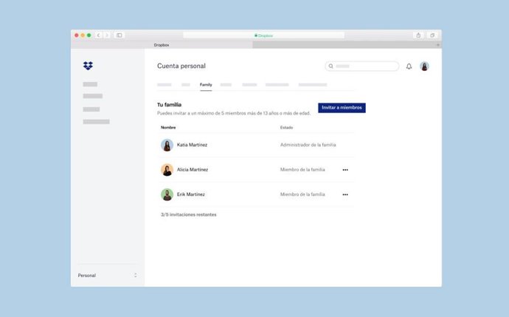Click the Estado column header
This screenshot has width=509, height=317.
[x=286, y=127]
